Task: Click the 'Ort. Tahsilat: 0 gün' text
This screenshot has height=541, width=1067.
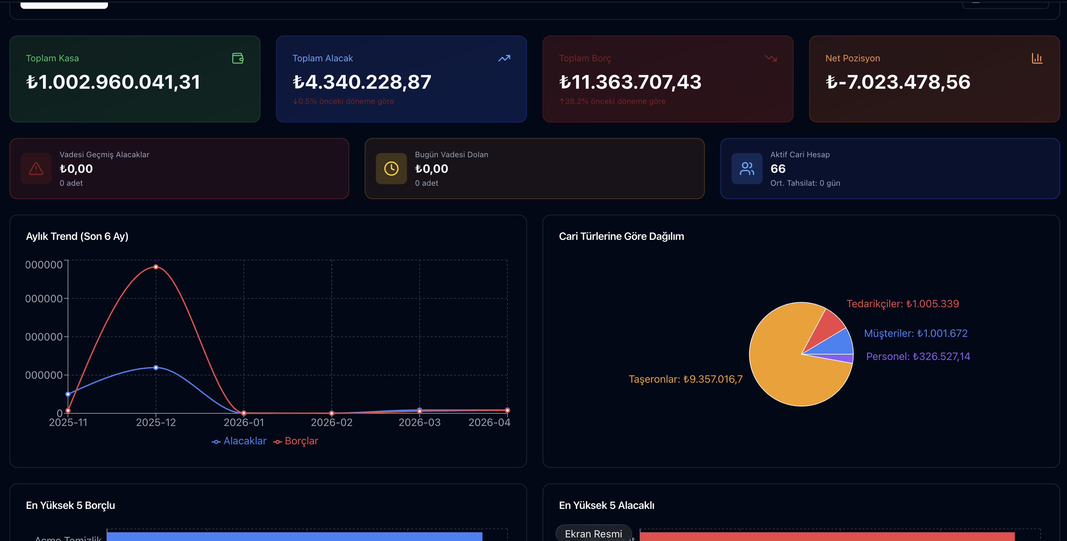Action: (805, 183)
